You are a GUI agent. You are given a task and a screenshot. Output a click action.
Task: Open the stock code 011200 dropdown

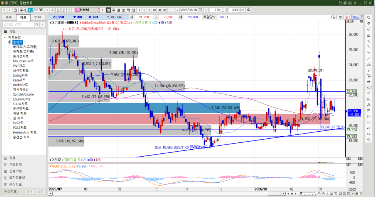47,10
